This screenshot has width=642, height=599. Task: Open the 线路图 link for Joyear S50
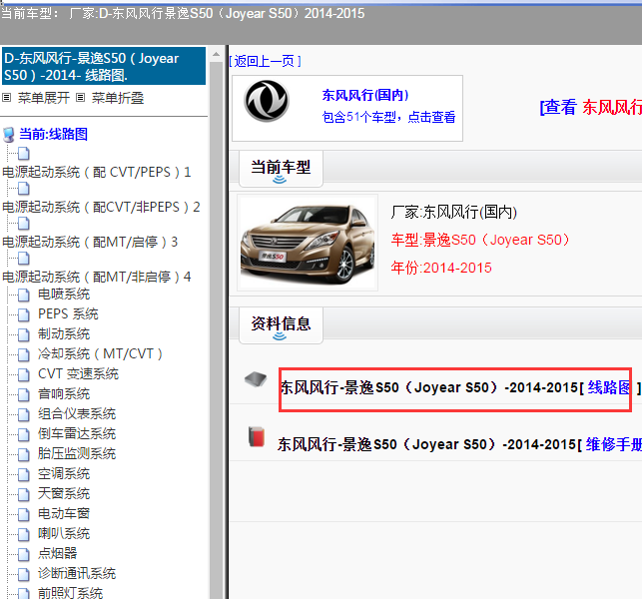pyautogui.click(x=609, y=387)
